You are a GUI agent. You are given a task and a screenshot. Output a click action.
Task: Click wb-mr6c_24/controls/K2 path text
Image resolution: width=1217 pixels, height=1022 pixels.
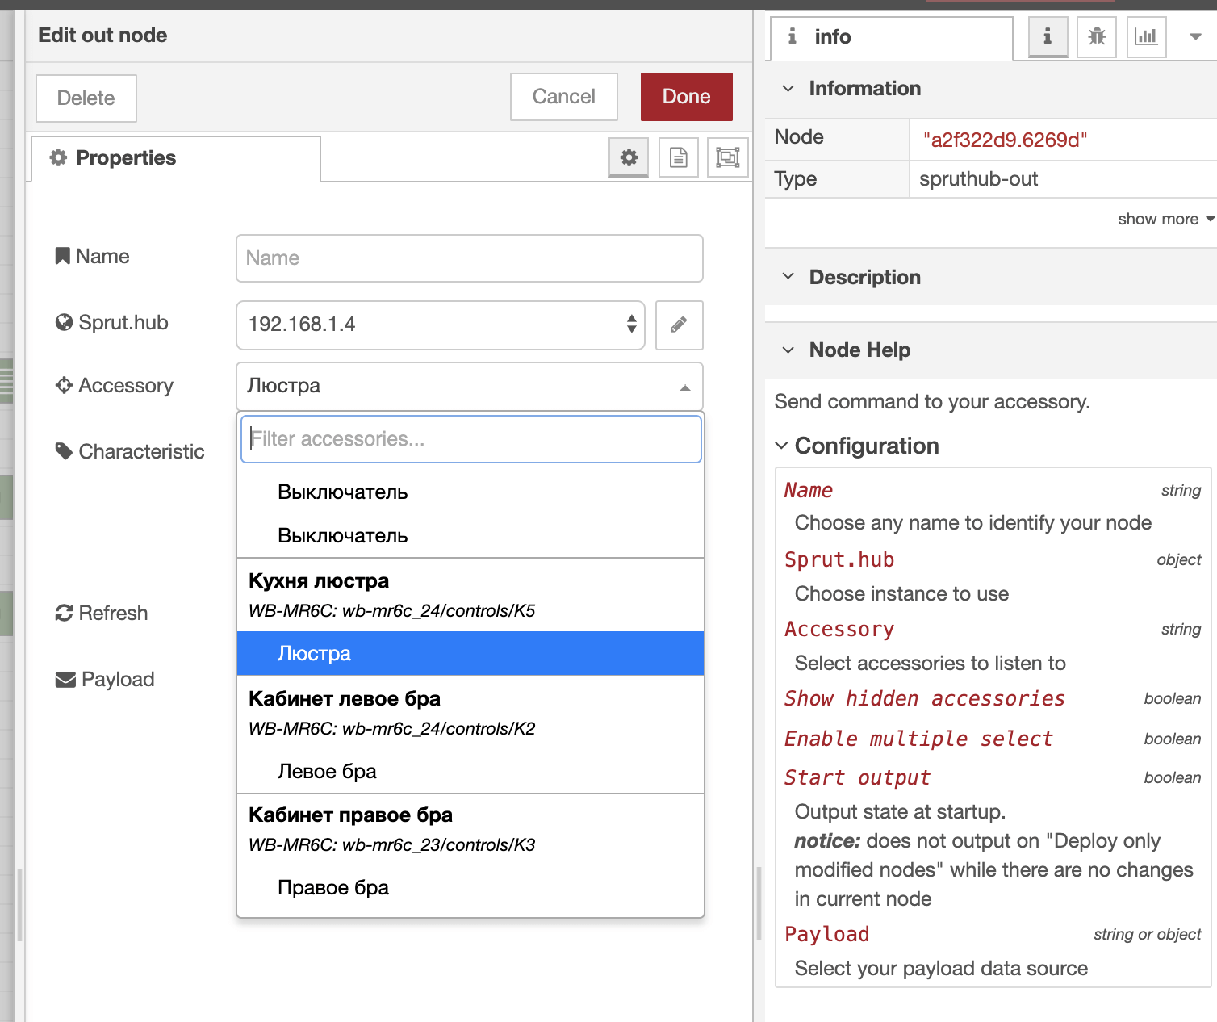click(x=439, y=729)
